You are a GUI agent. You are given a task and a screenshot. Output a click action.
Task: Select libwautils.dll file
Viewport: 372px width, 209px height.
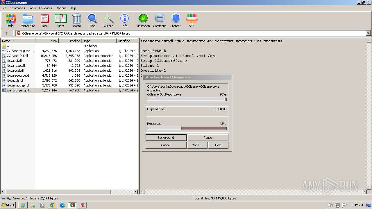69,80
